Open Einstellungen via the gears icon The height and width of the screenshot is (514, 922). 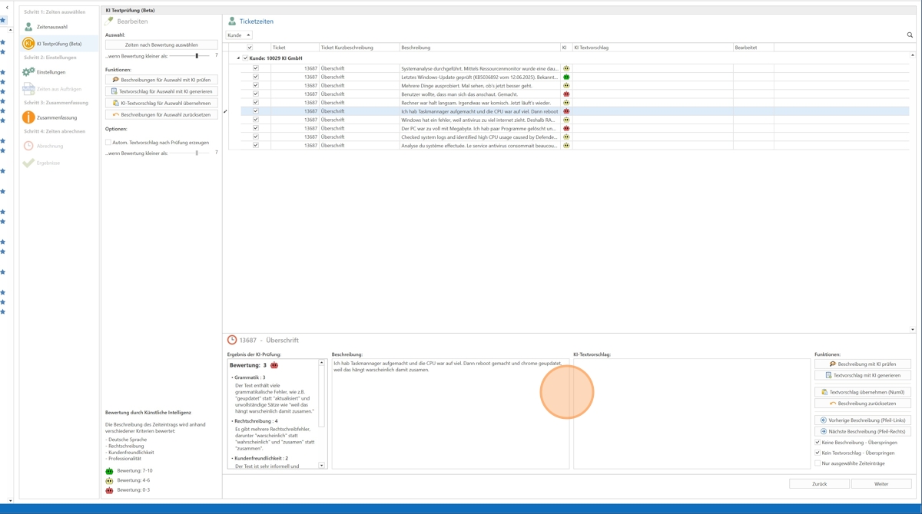28,72
